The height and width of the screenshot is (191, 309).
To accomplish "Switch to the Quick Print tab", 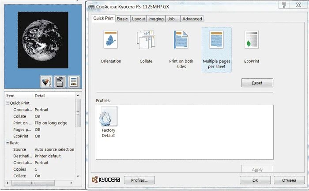I will click(x=103, y=19).
